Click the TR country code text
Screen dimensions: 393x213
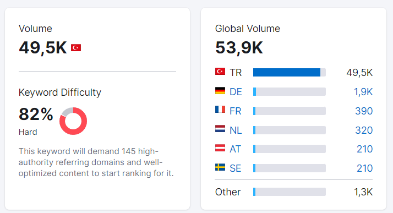point(236,73)
